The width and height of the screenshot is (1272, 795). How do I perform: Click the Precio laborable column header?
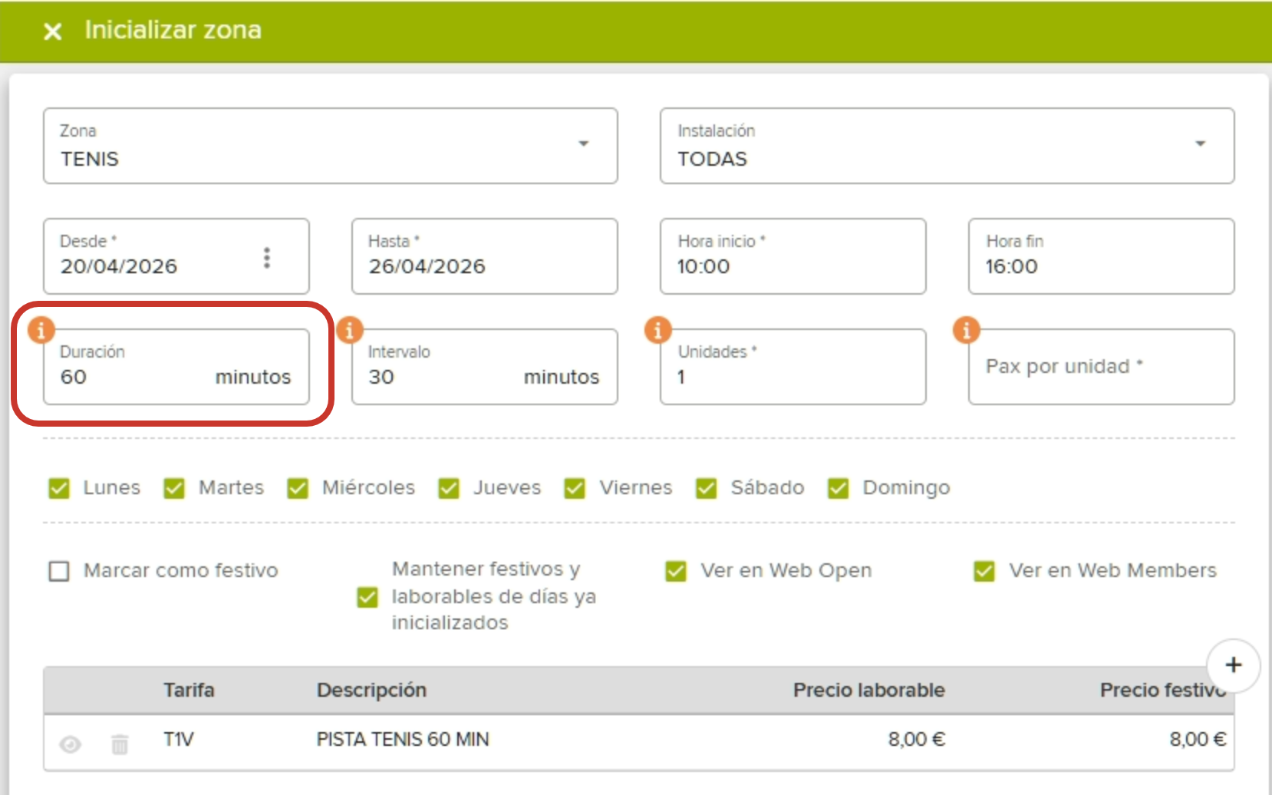coord(869,690)
